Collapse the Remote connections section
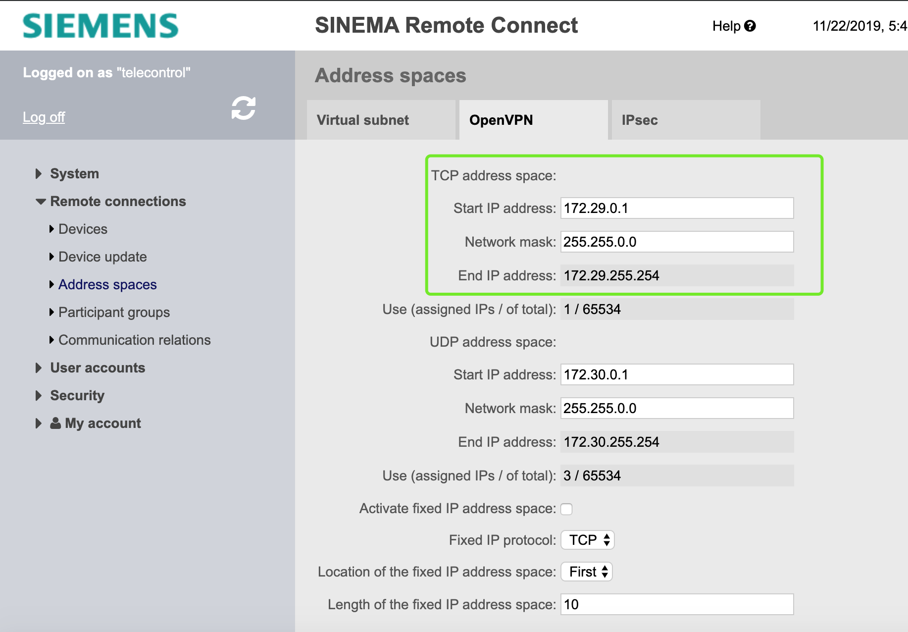This screenshot has height=632, width=908. tap(117, 201)
